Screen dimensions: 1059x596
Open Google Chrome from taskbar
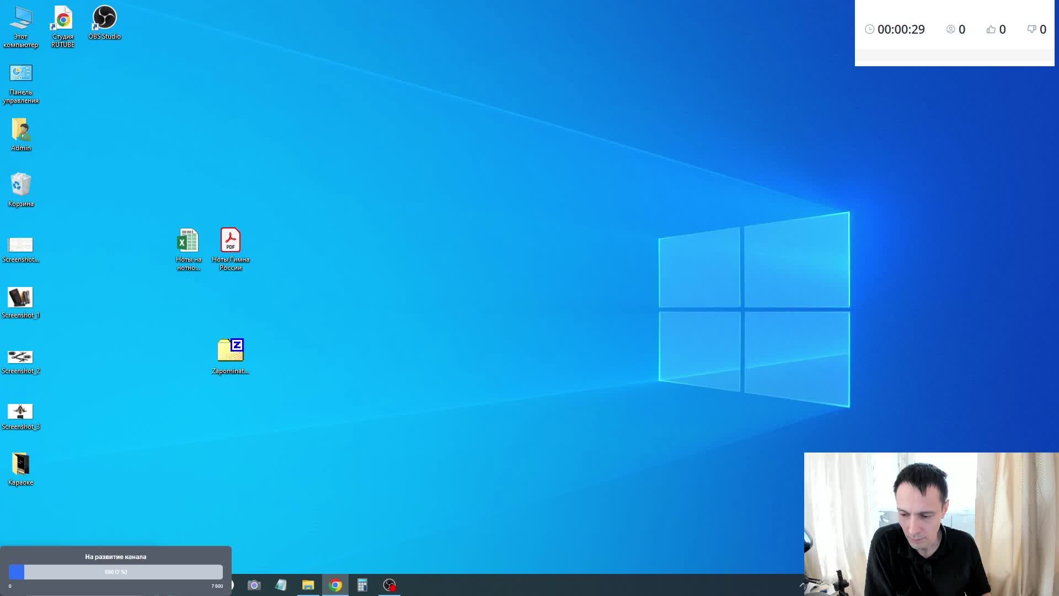[x=335, y=586]
